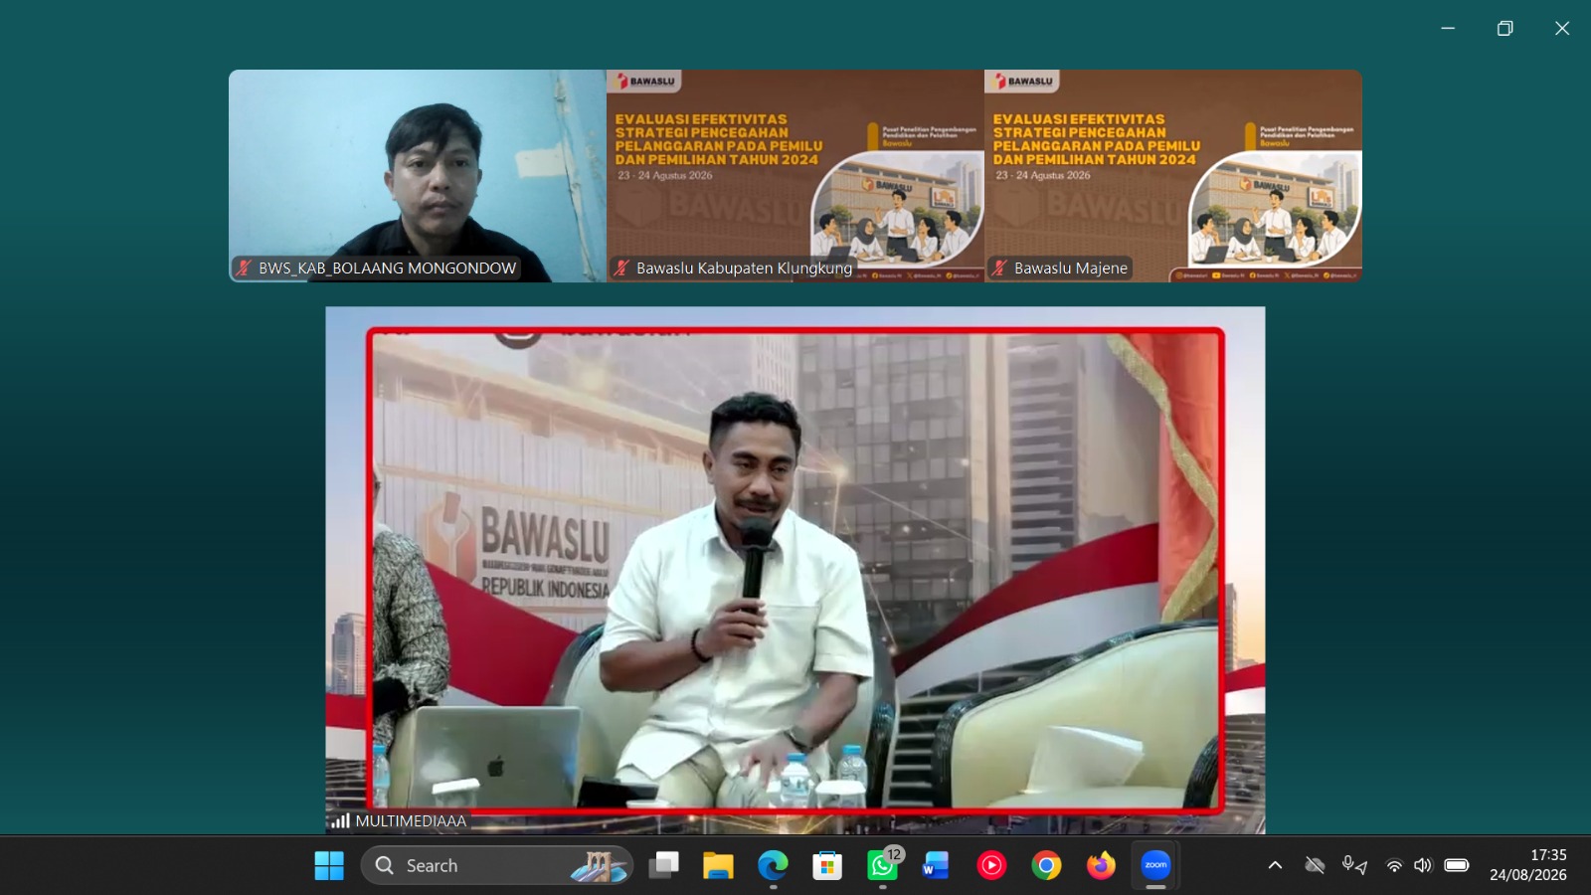The image size is (1591, 895).
Task: Select the Bawaslu Majene video tile
Action: point(1173,176)
